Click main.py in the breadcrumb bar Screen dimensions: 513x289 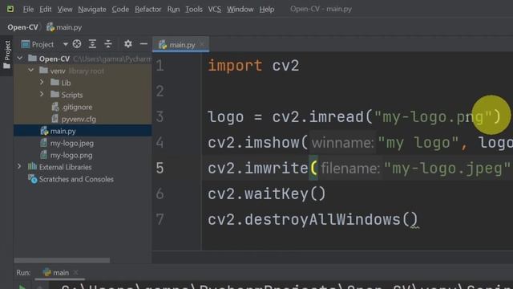[x=64, y=27]
